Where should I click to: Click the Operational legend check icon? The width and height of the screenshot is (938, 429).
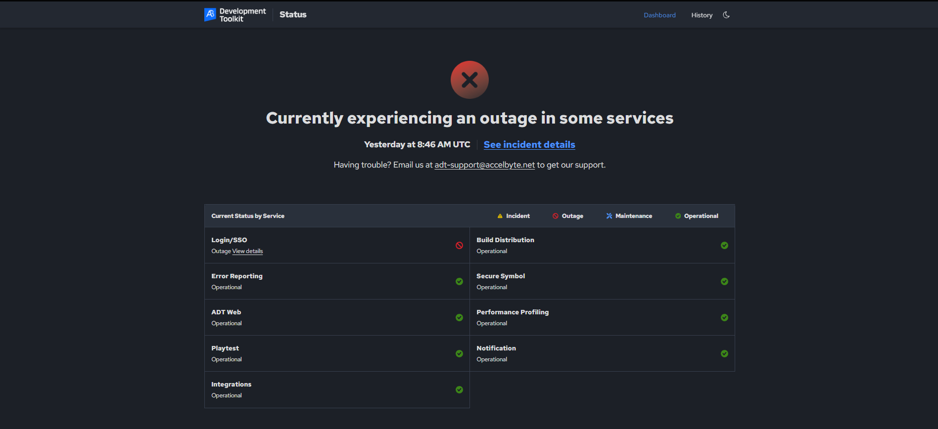pyautogui.click(x=678, y=216)
